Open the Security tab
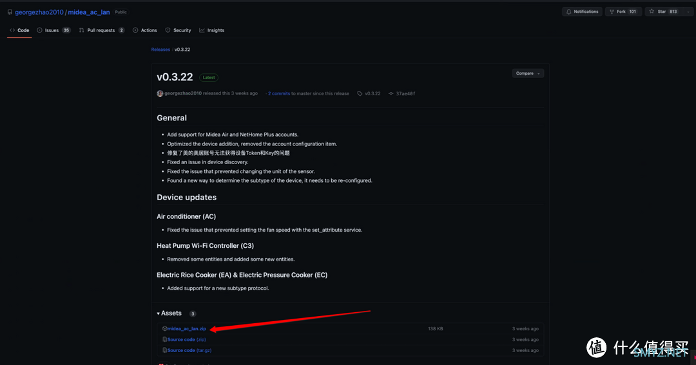Screen dimensions: 696x365 (x=178, y=30)
